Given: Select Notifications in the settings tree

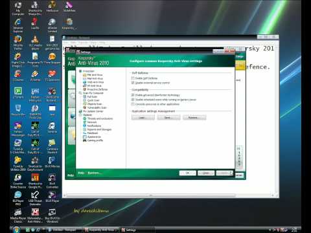Looking at the screenshot, I should tap(94, 126).
